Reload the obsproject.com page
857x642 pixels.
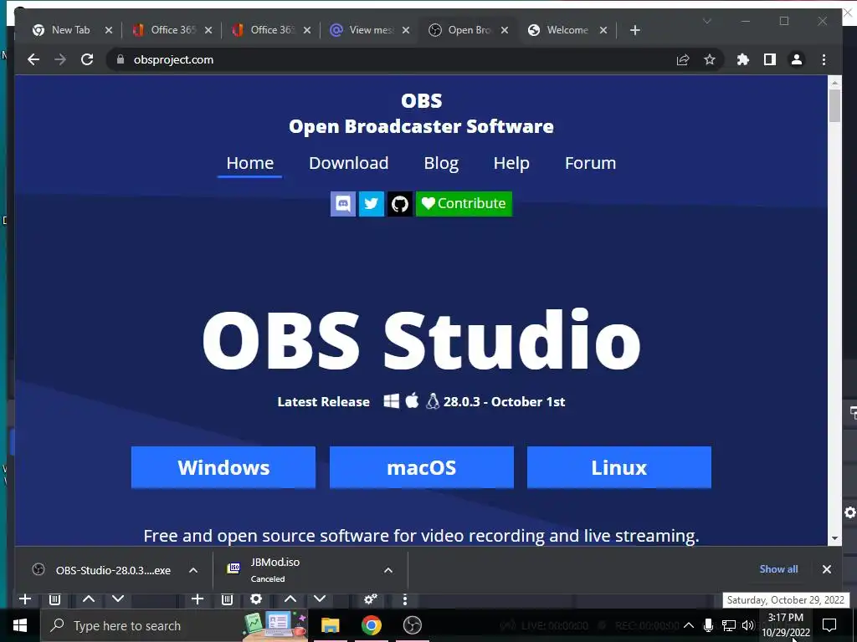pyautogui.click(x=87, y=59)
